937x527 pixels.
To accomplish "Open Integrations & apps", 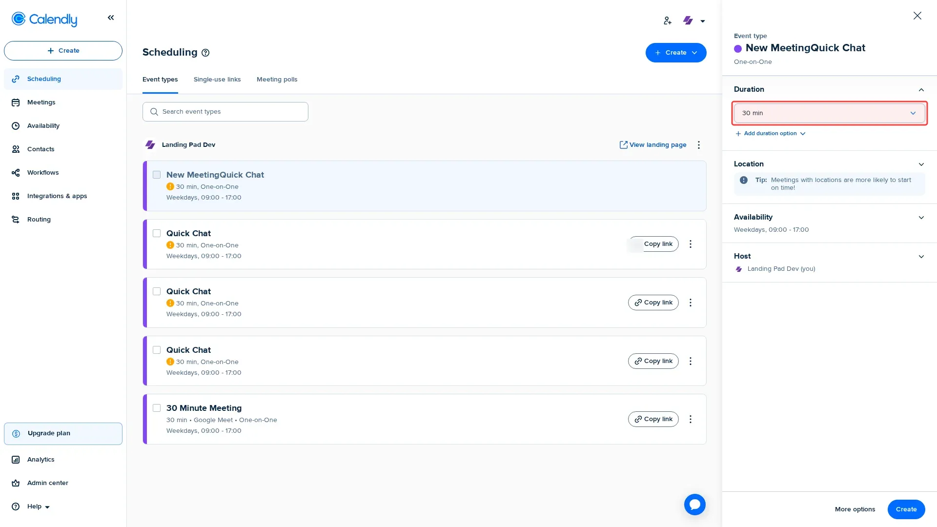I will coord(57,196).
